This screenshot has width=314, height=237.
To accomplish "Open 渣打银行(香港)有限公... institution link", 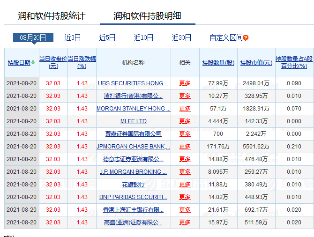I will pos(134,96).
